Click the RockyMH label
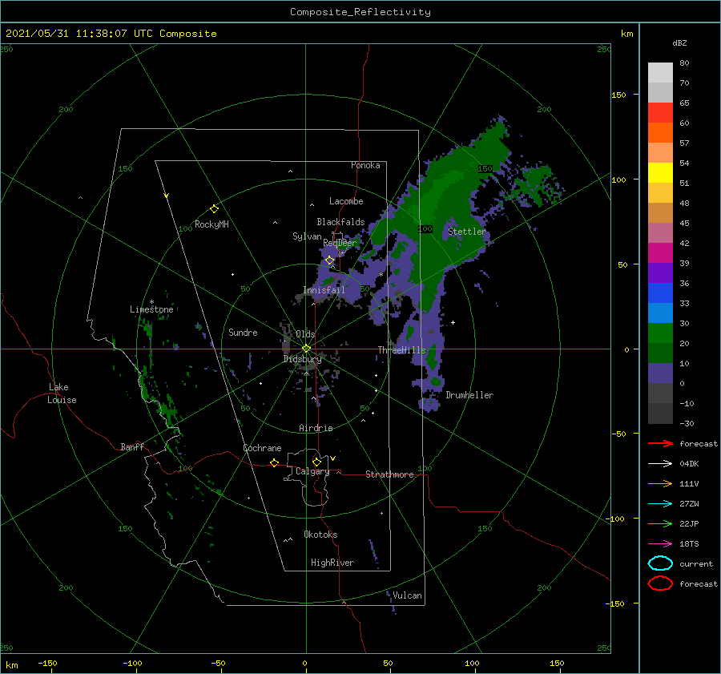 click(211, 224)
